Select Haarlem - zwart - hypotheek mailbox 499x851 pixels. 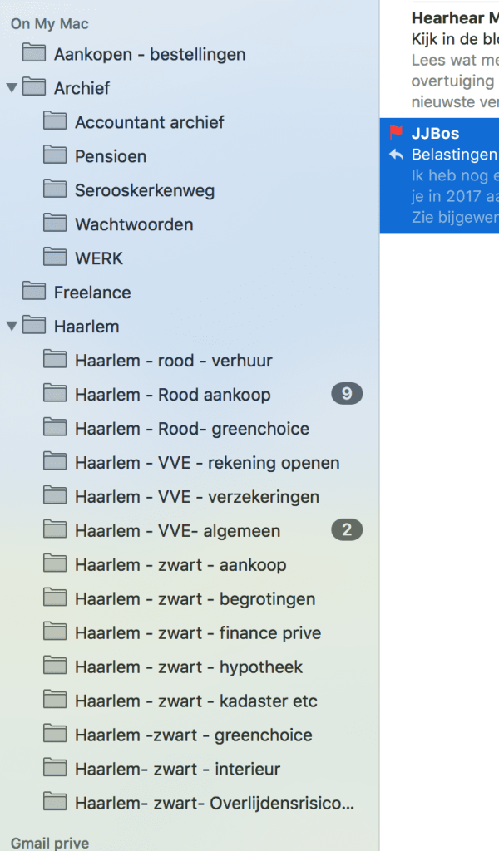[x=188, y=667]
